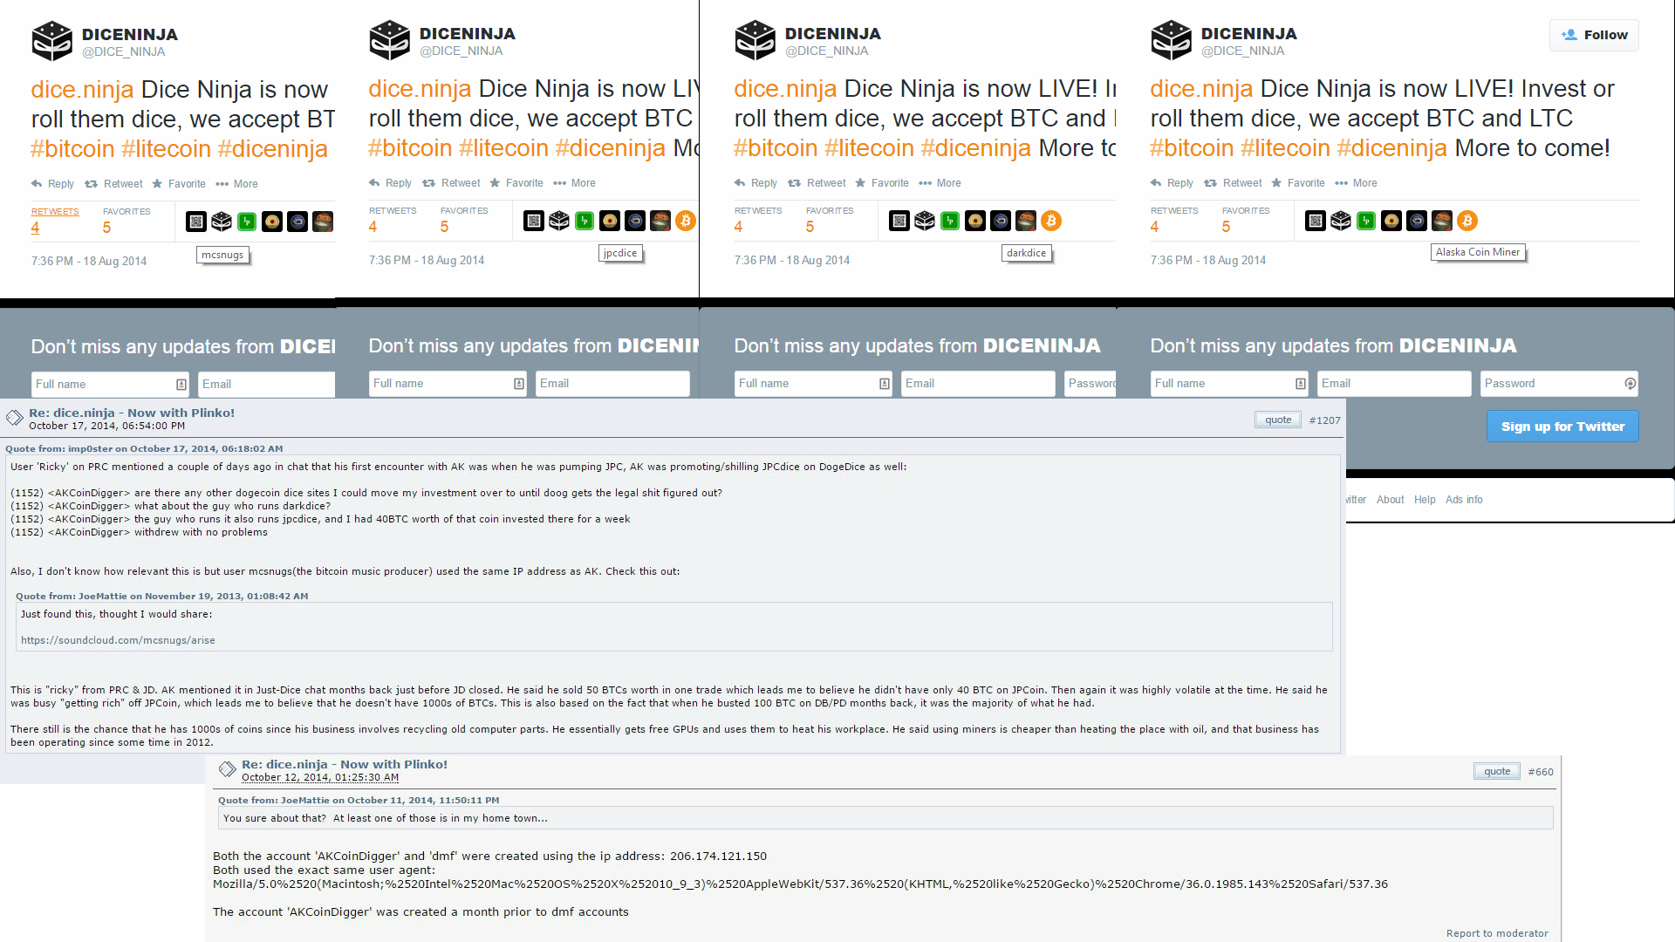Retweet the tweet with the jpcdice tooltip
Screen dimensions: 1675x942
[x=451, y=183]
